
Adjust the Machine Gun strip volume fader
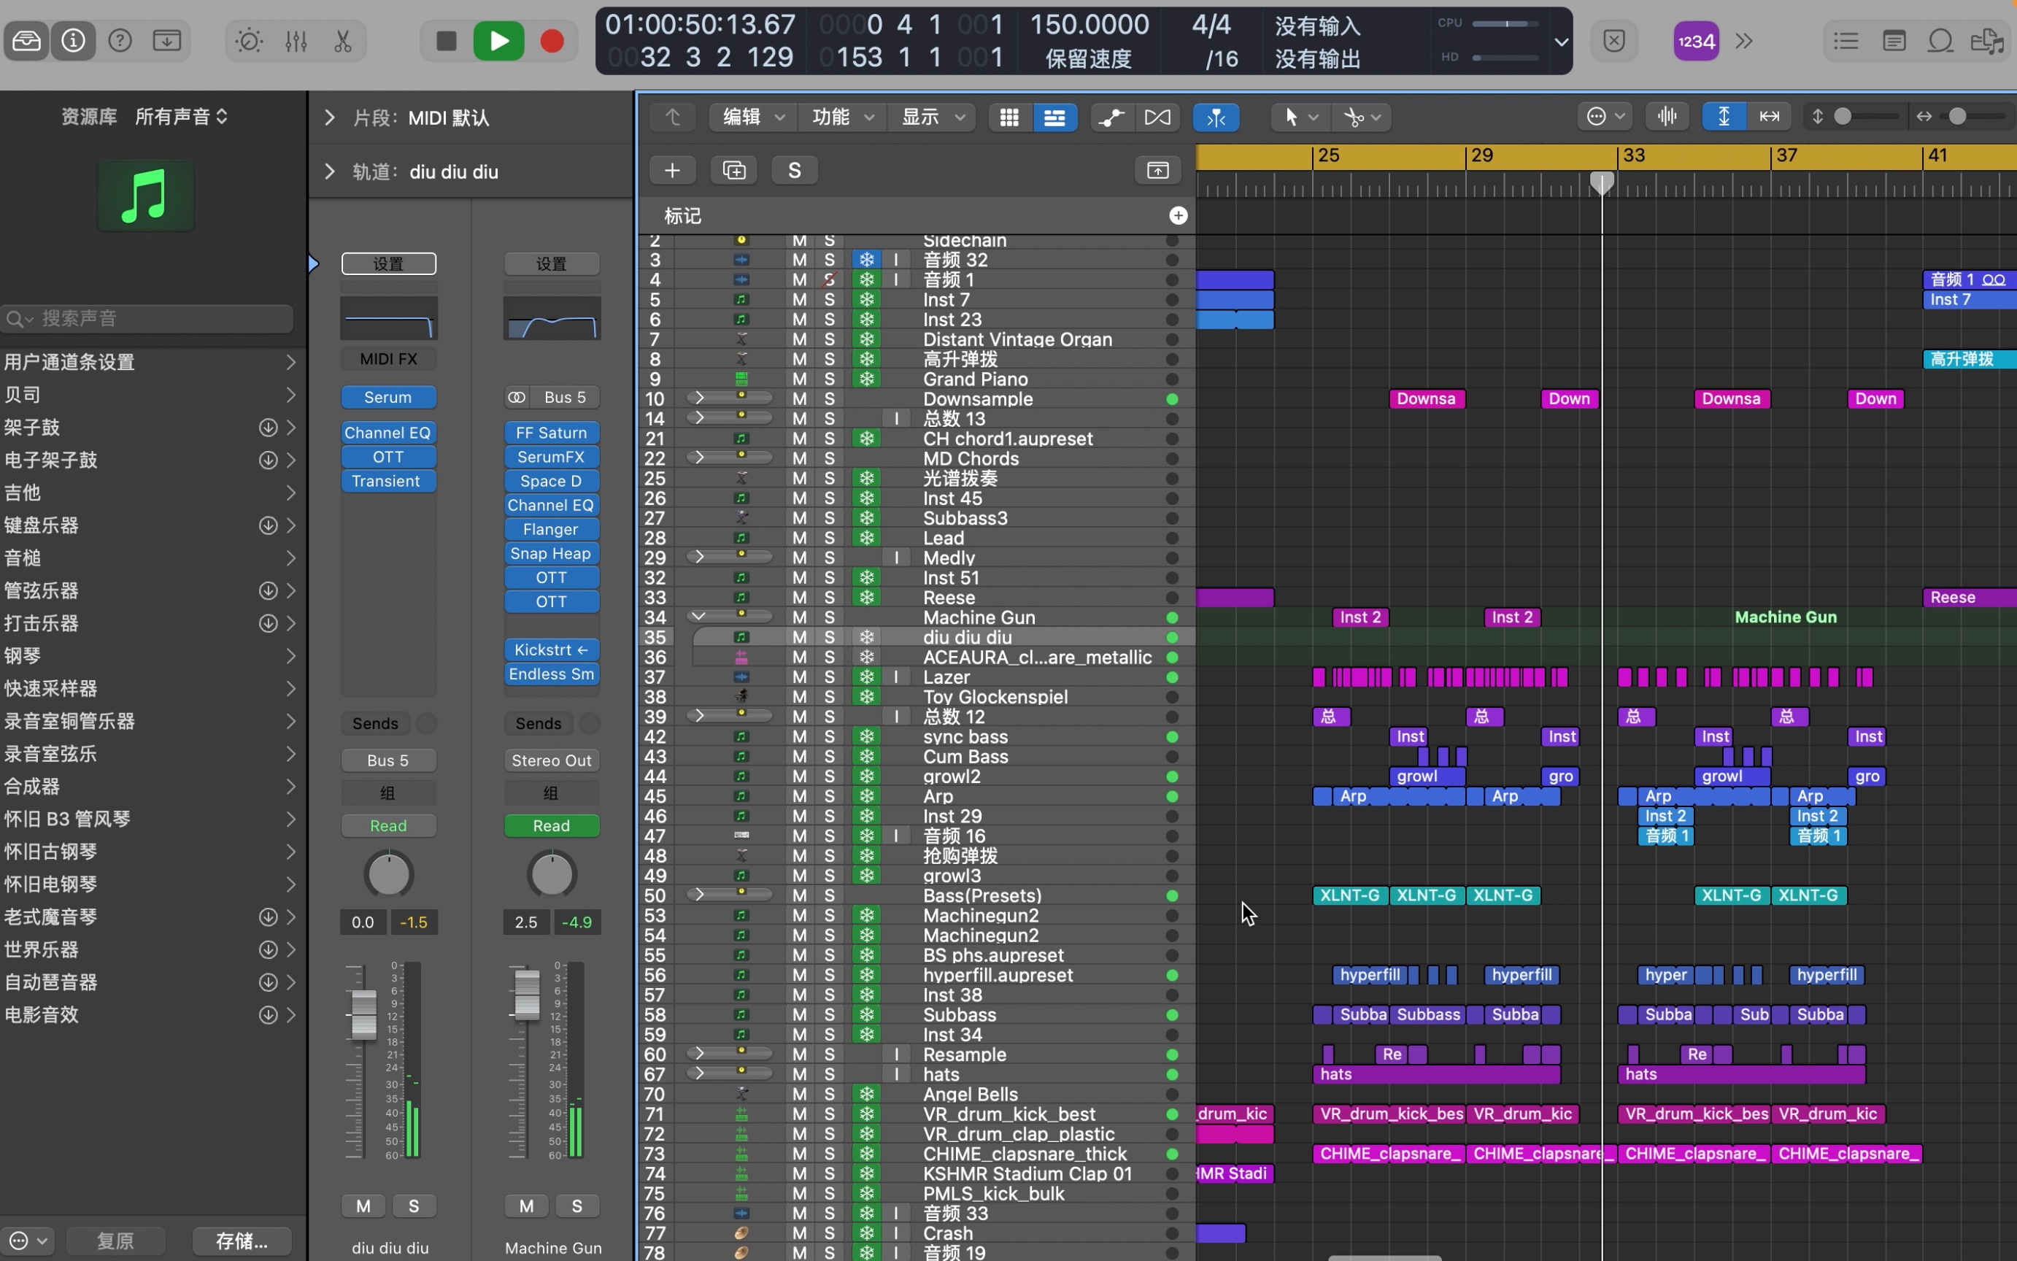tap(527, 994)
